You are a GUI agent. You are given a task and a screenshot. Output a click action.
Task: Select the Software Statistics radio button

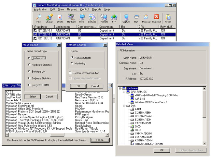pos(29,78)
